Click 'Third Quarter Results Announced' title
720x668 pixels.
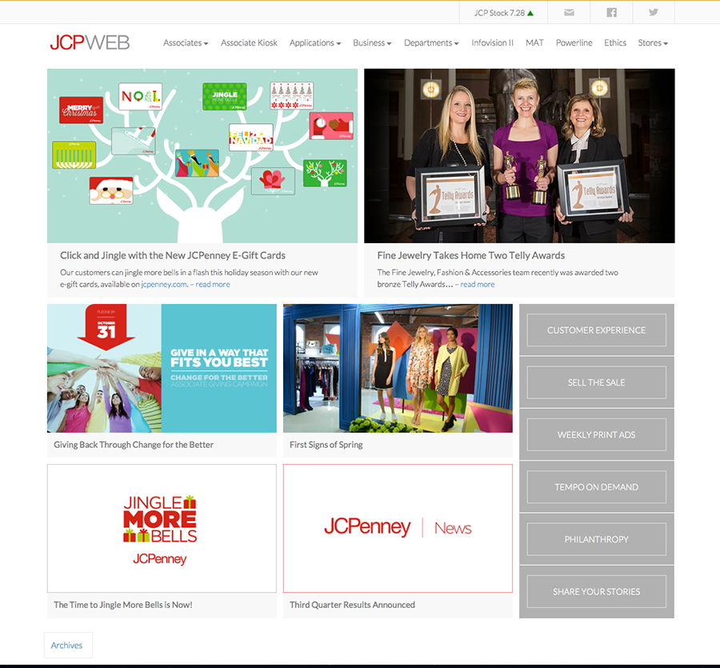click(x=352, y=605)
